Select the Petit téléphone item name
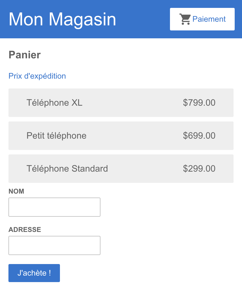The height and width of the screenshot is (288, 242). coord(57,136)
